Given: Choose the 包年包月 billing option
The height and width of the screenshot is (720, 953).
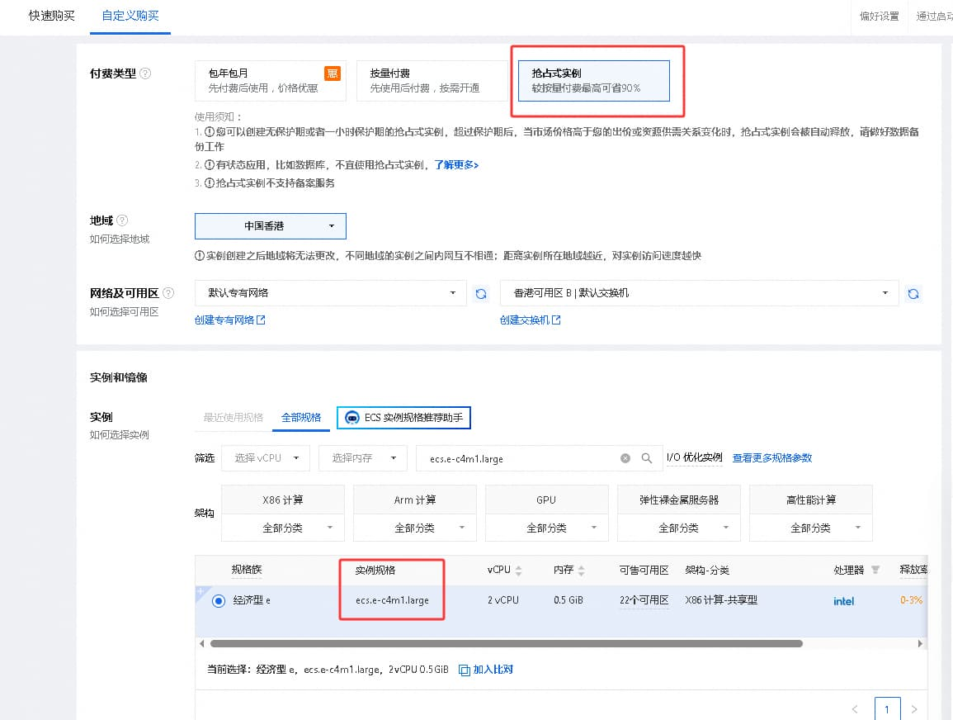Looking at the screenshot, I should (271, 80).
